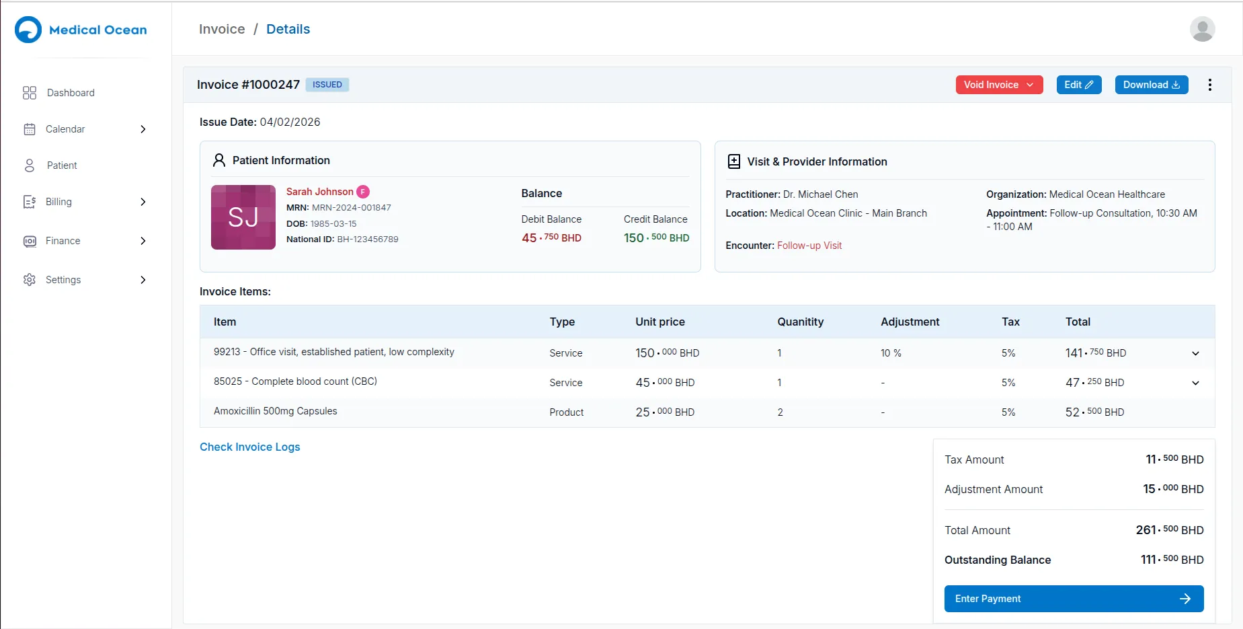Screen dimensions: 1243x629
Task: Open the Patient section icon
Action: click(30, 165)
